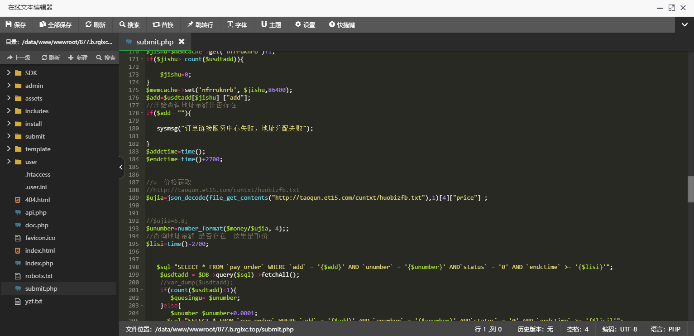
Task: Click 新建 to create a new file
Action: 78,58
